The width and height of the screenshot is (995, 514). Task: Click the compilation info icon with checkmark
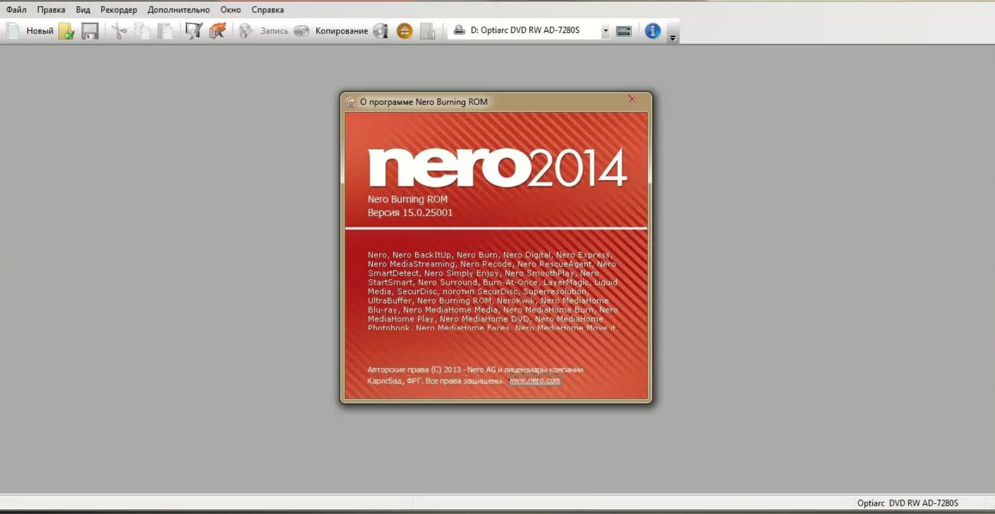[194, 30]
